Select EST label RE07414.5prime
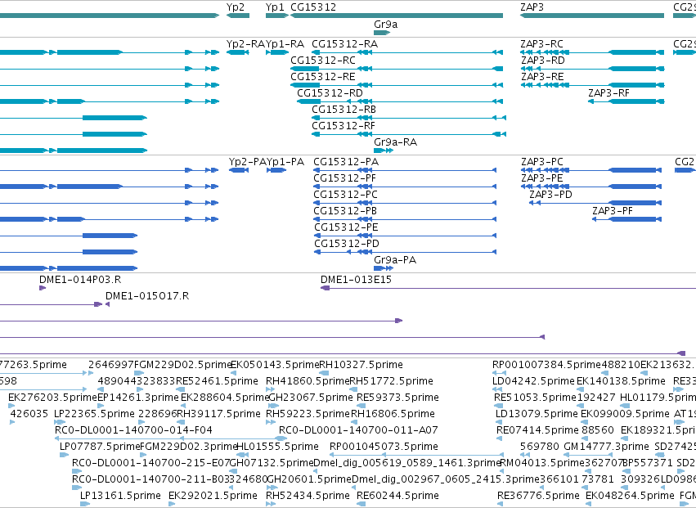 point(537,429)
